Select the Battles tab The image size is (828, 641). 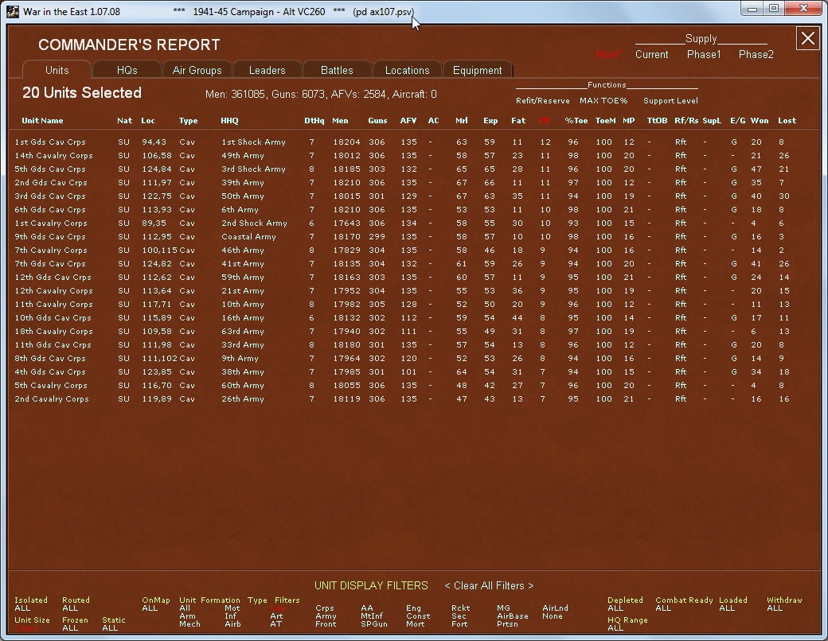point(337,70)
